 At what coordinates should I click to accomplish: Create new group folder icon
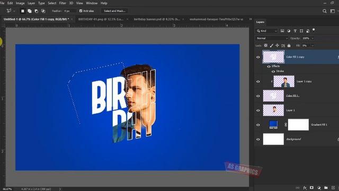click(326, 188)
